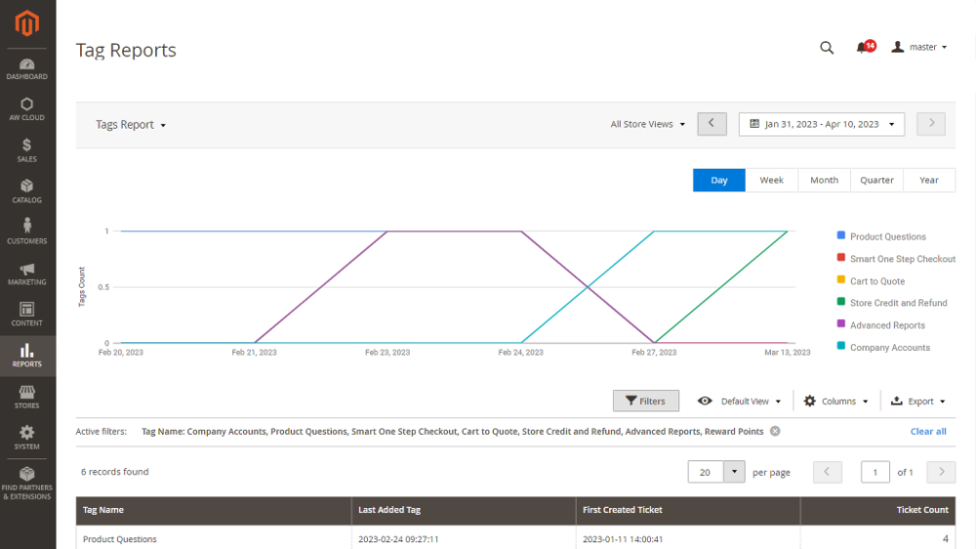
Task: Sort by Tag Name column
Action: coord(214,510)
